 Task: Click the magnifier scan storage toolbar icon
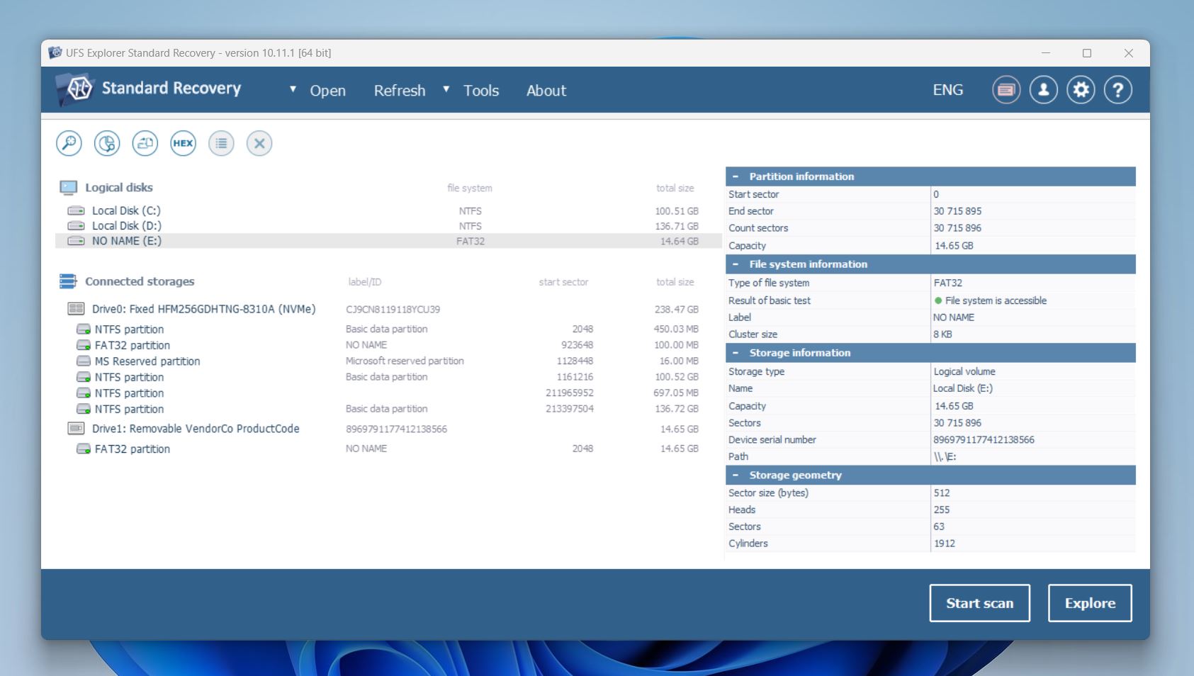pos(69,143)
